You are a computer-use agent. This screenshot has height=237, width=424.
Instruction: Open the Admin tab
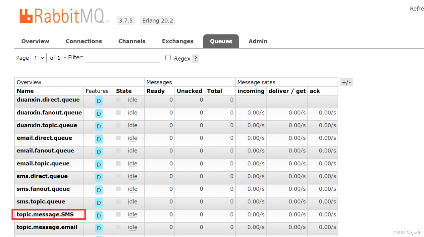258,41
